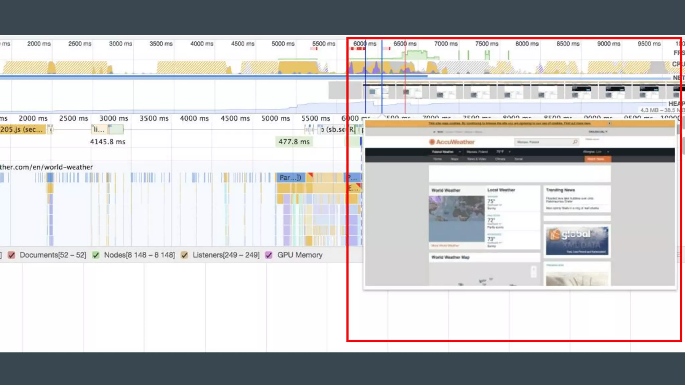Toggle the Nodes counter checkbox
The height and width of the screenshot is (385, 685).
[x=96, y=255]
